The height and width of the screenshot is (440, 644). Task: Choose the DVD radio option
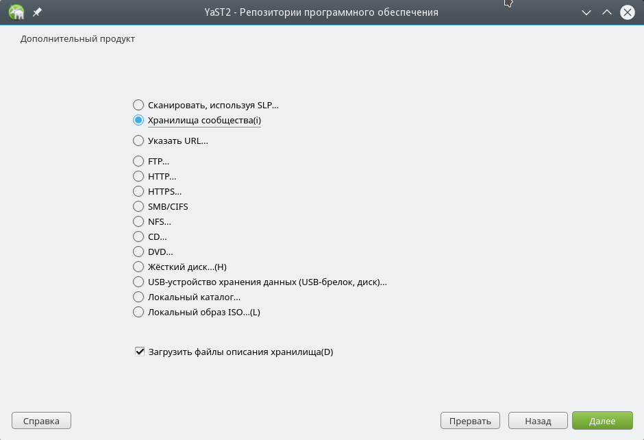point(138,252)
